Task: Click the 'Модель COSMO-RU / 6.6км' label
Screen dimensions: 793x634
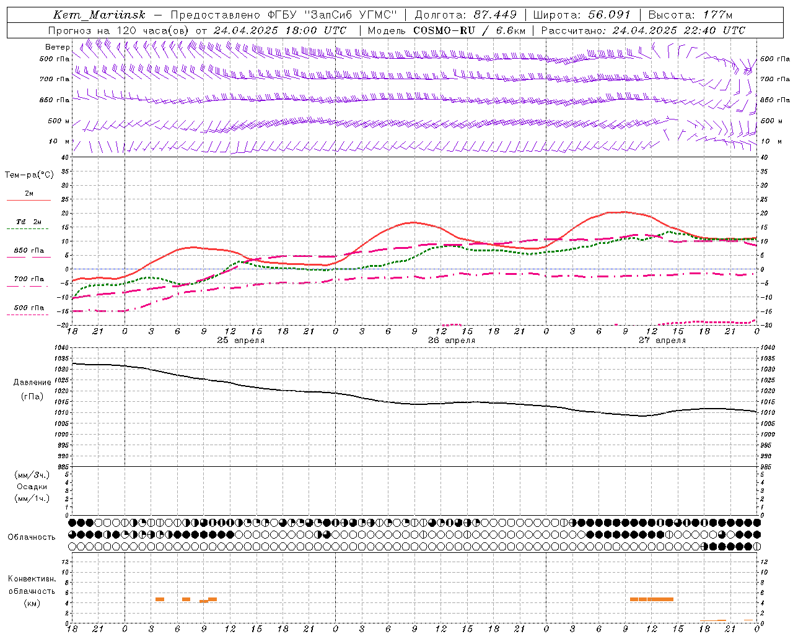Action: pyautogui.click(x=447, y=30)
